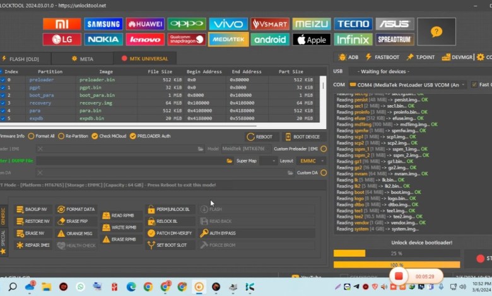Uncheck the expdb partition row checkbox
The height and width of the screenshot is (296, 492).
(x=3, y=118)
